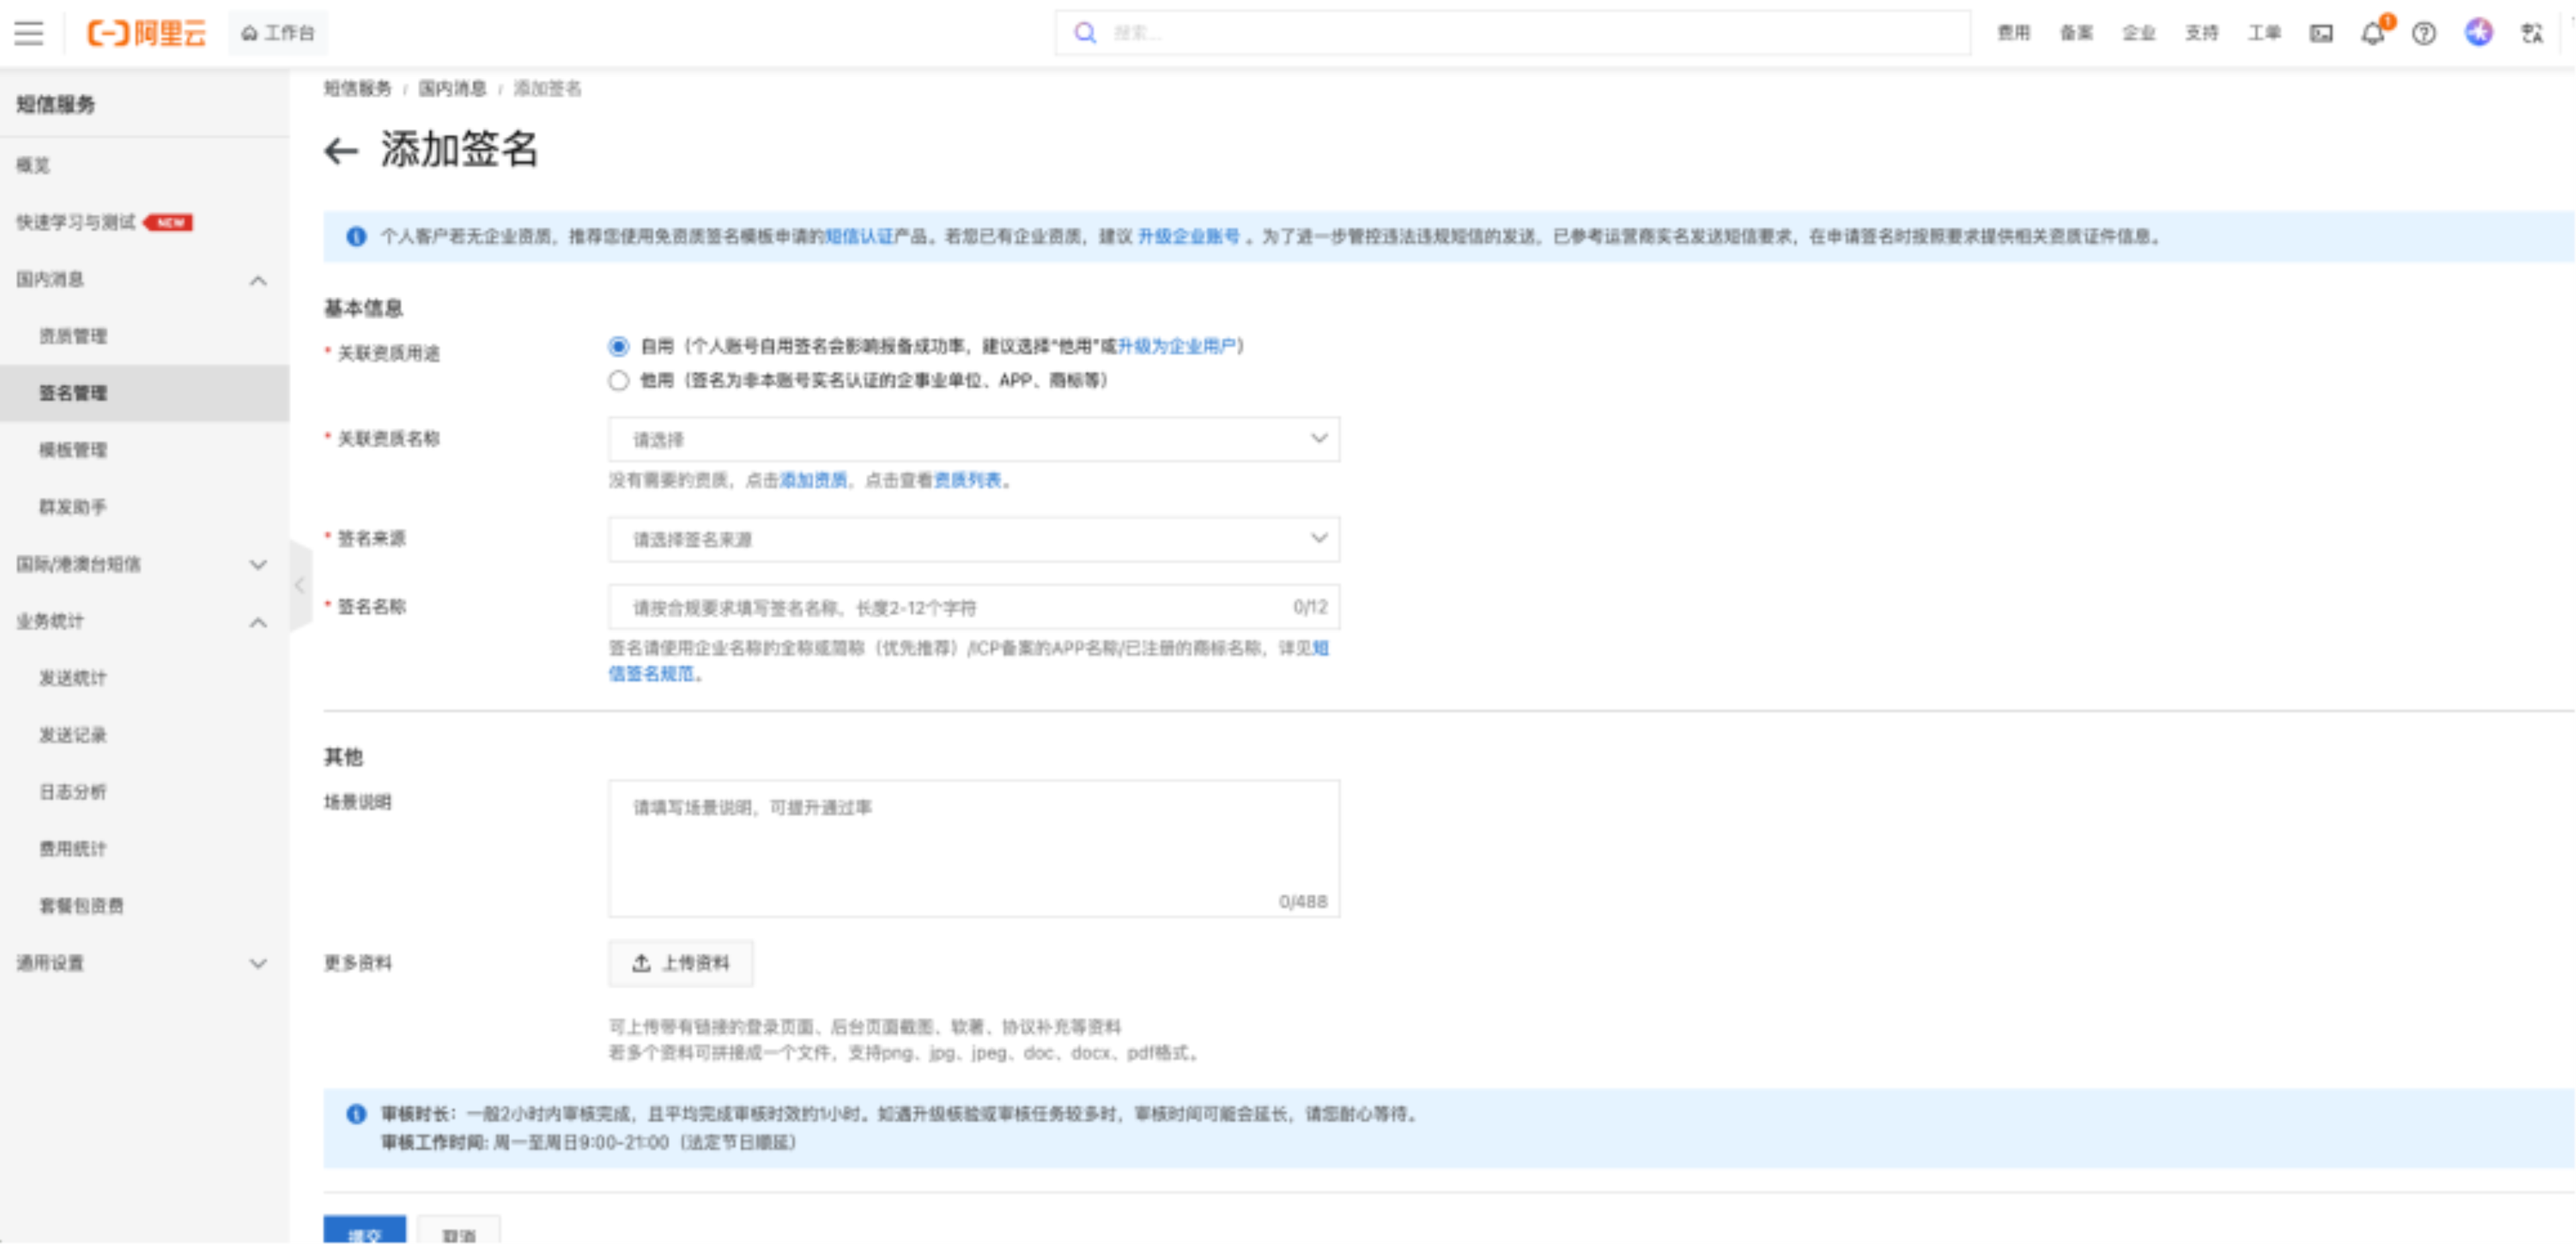
Task: Open the 关联资质名称 dropdown
Action: (973, 439)
